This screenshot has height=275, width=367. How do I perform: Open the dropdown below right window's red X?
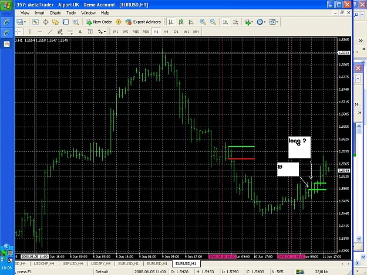point(358,79)
